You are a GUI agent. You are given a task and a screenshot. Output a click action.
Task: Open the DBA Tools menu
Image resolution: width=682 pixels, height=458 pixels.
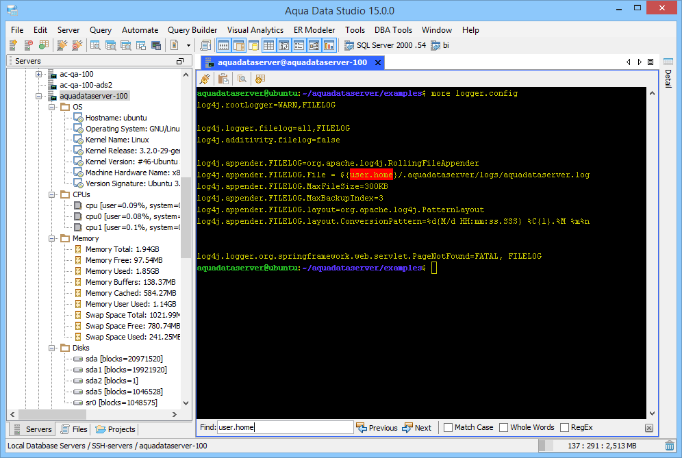pos(393,30)
